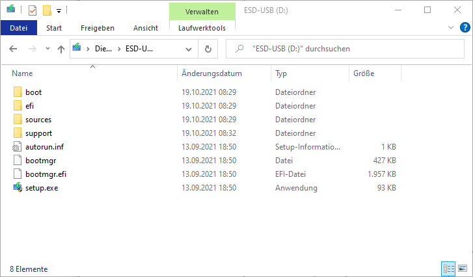
Task: Expand the address bar history dropdown
Action: [x=189, y=49]
